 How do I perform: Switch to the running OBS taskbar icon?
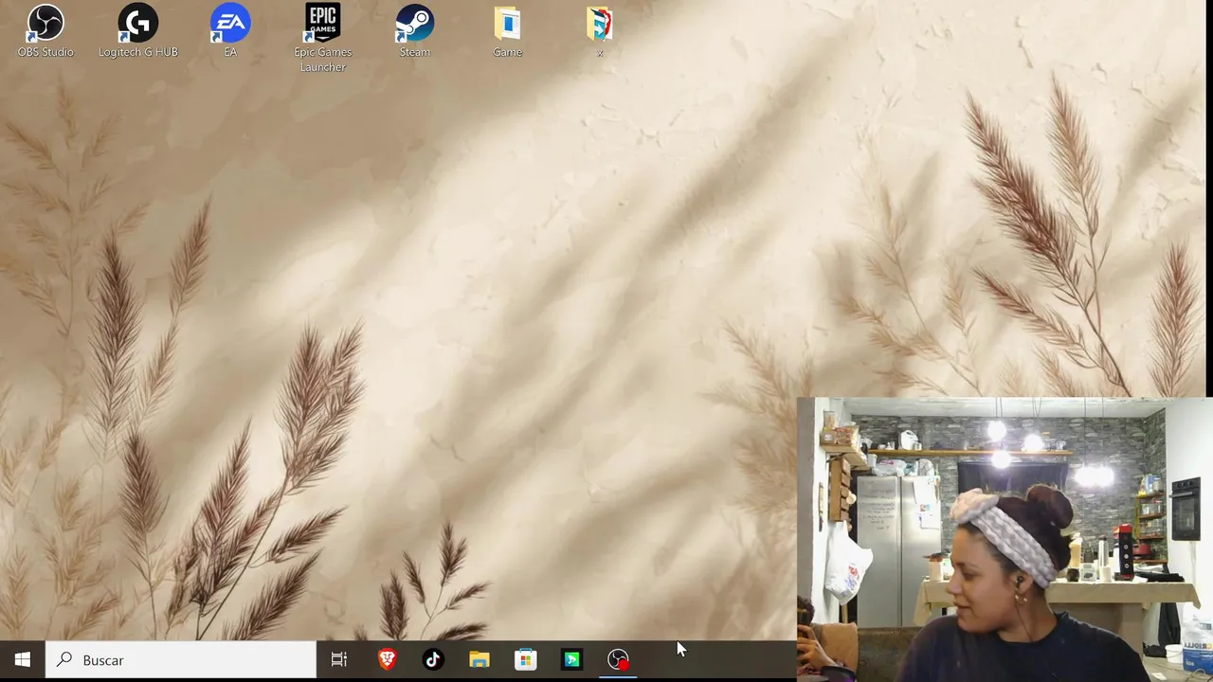pyautogui.click(x=618, y=659)
